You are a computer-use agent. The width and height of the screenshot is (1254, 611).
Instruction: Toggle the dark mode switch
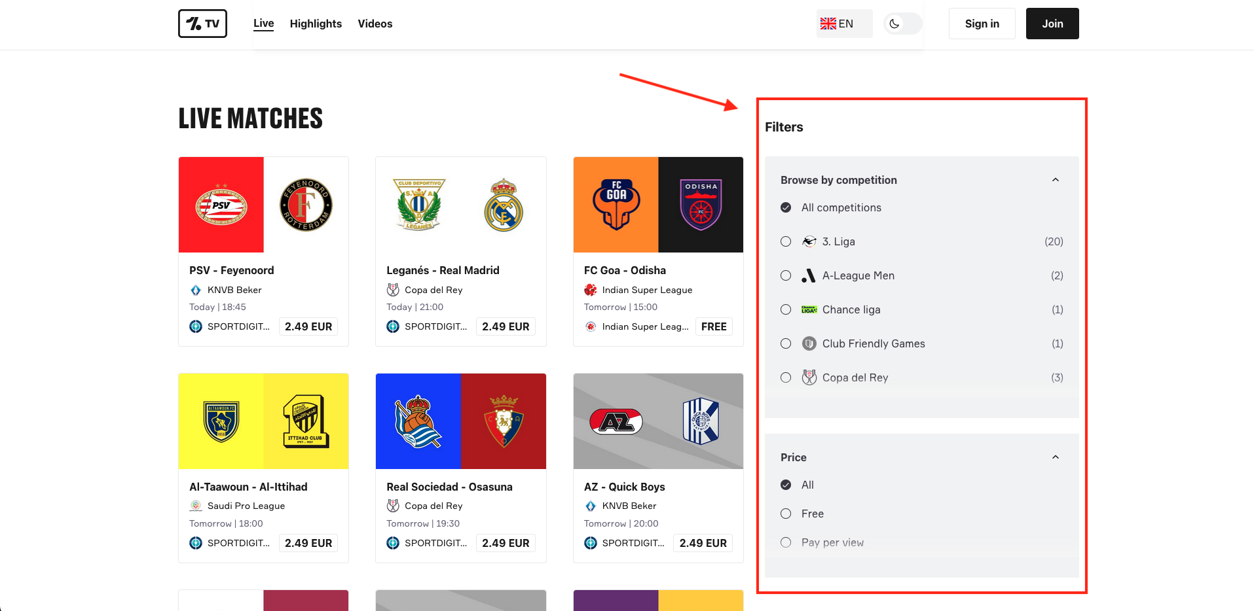coord(902,23)
